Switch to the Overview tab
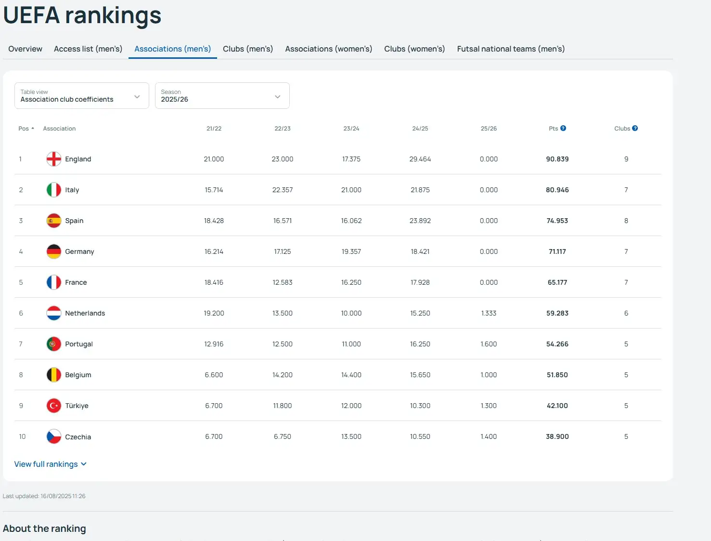This screenshot has height=541, width=711. [25, 49]
